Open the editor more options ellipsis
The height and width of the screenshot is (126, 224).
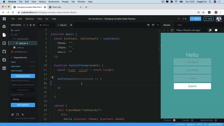tap(158, 25)
